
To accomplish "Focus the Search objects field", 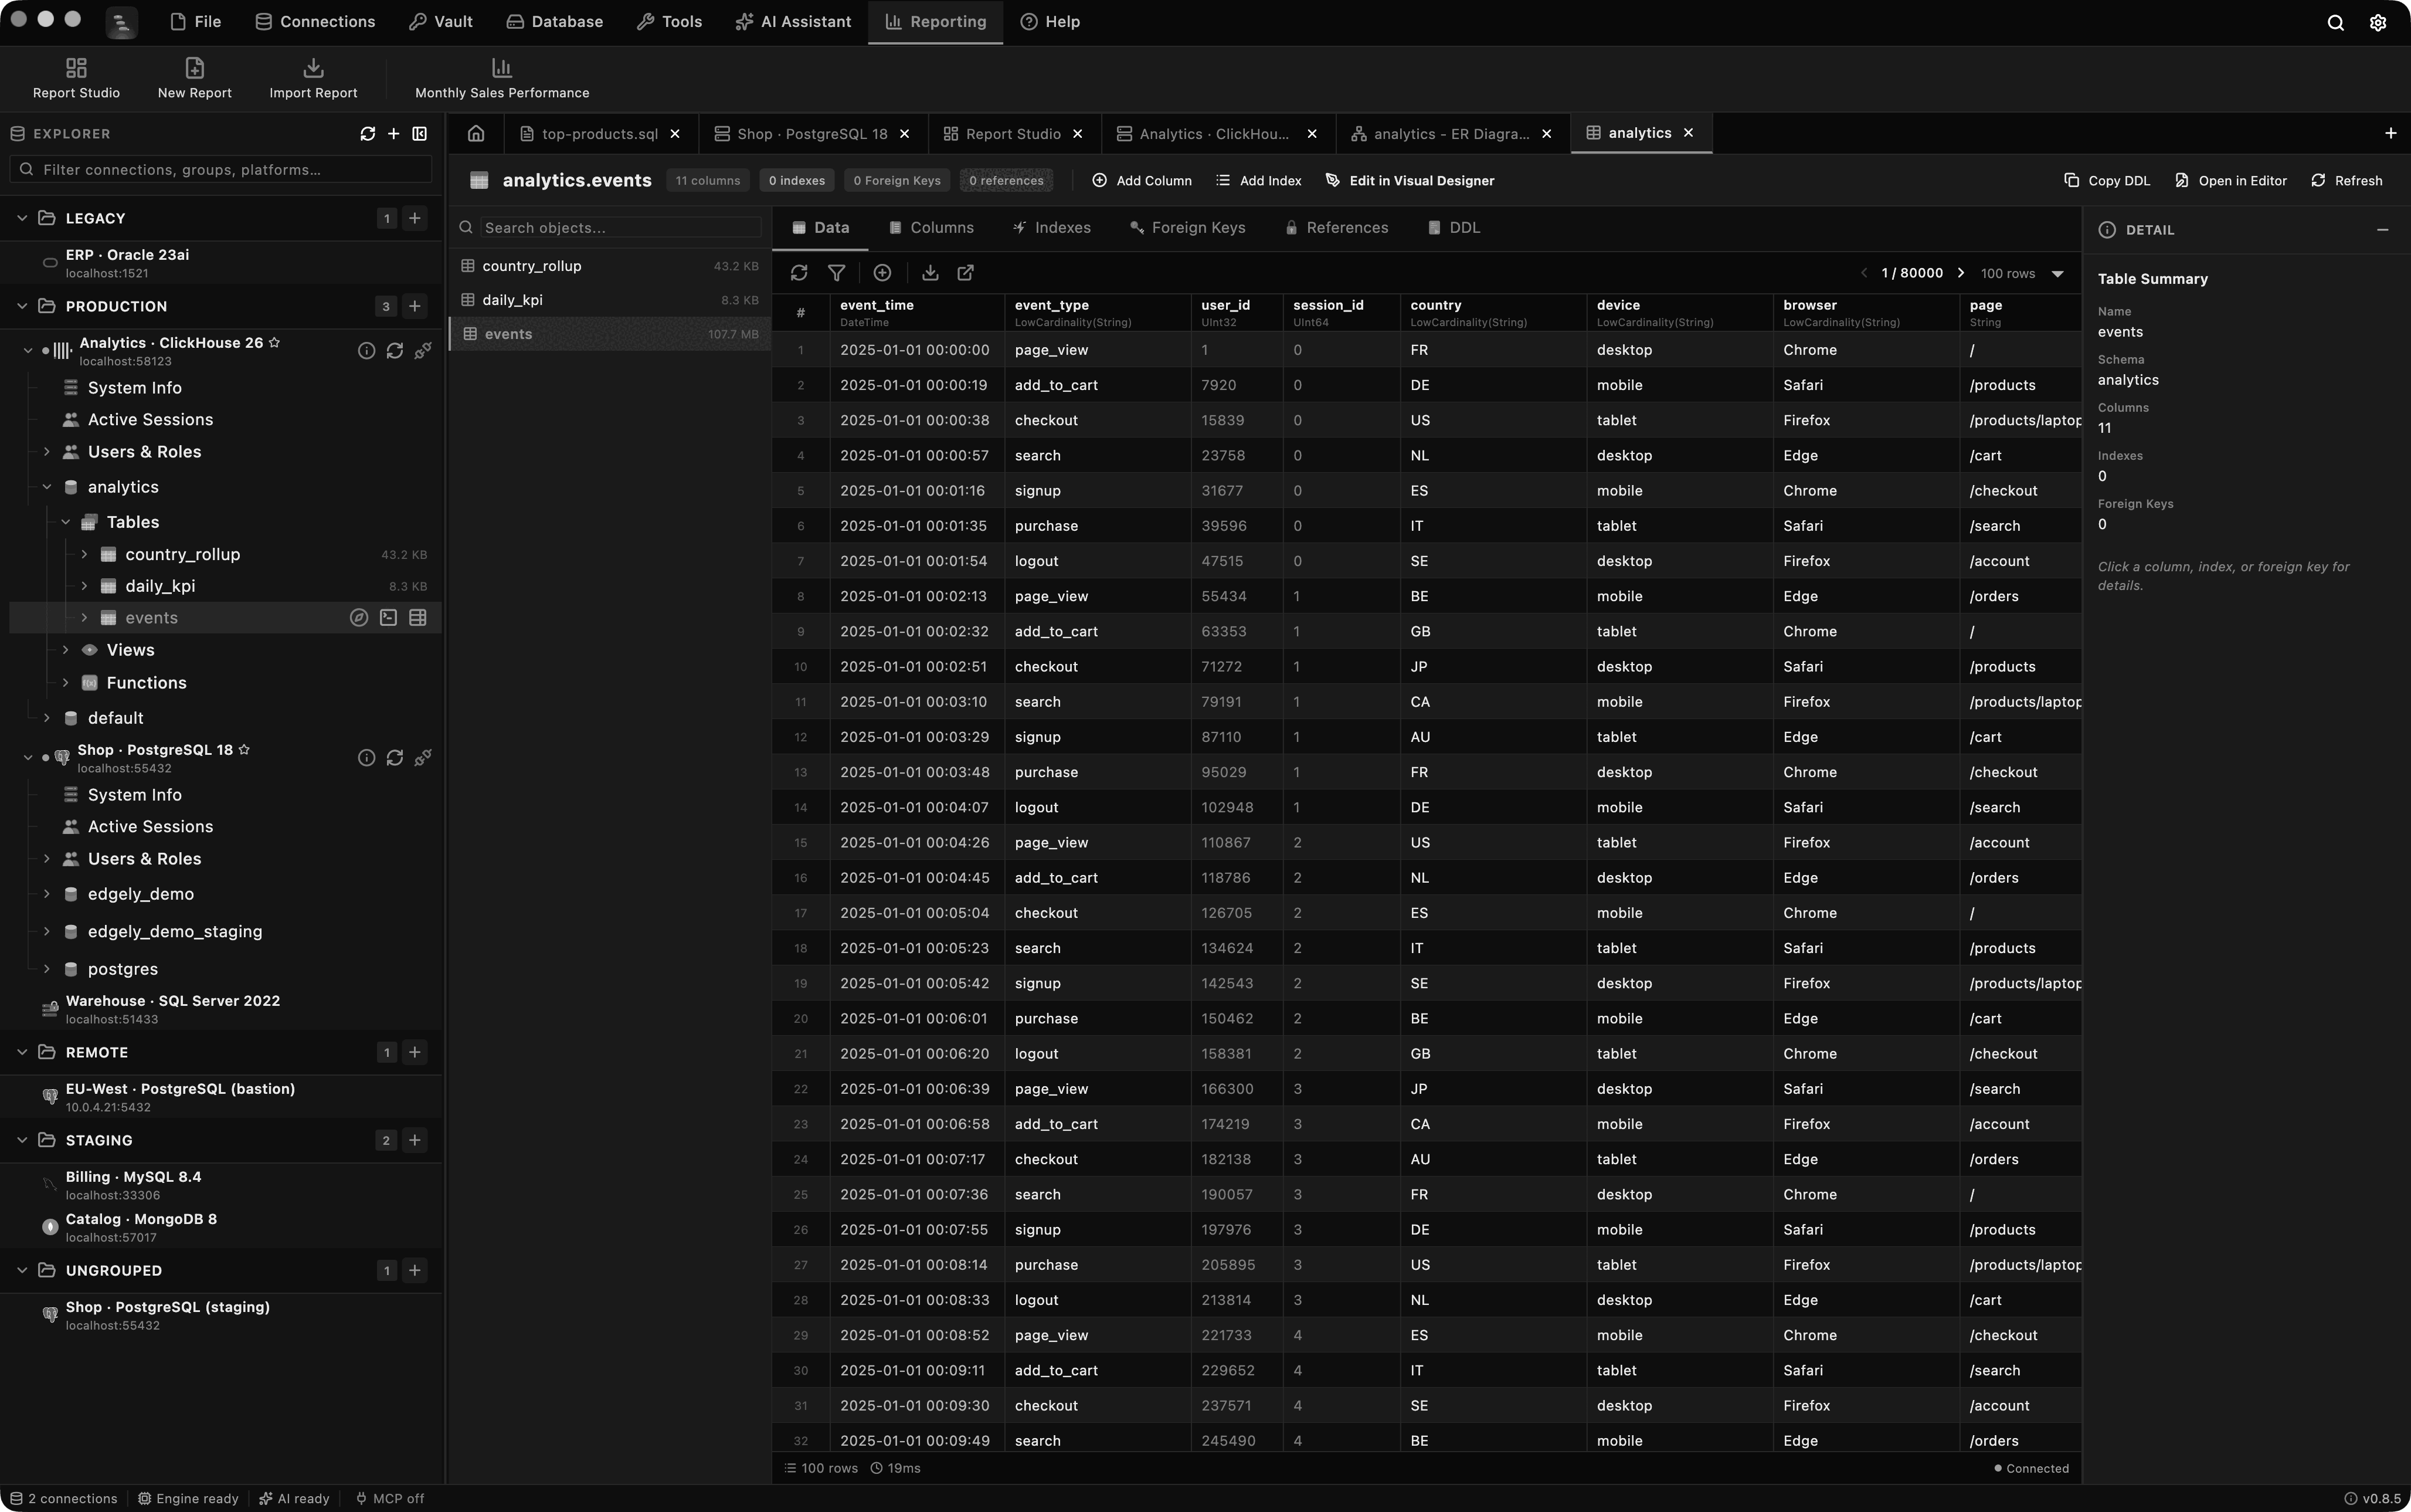I will pos(620,228).
